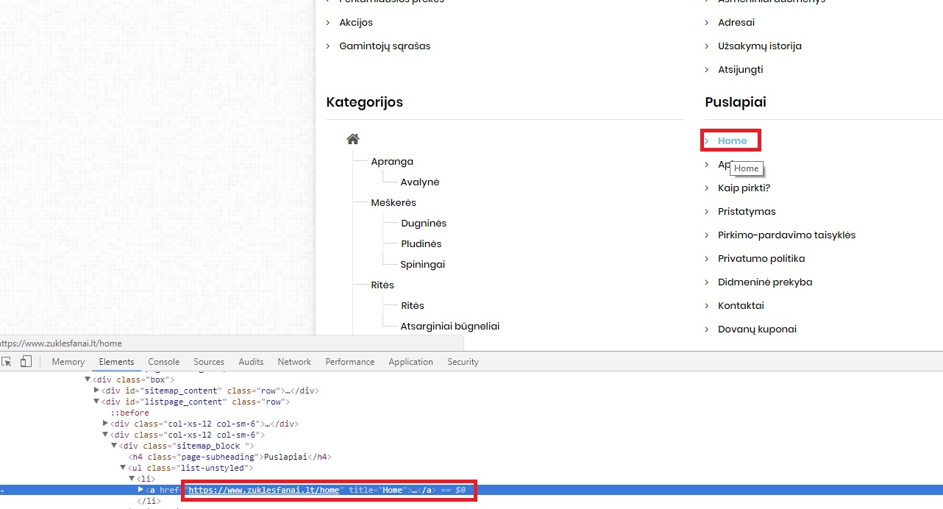943x509 pixels.
Task: Expand the highlighted anchor element
Action: [141, 490]
